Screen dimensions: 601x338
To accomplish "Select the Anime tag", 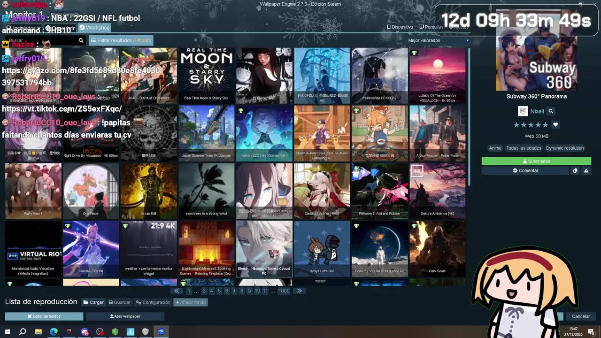I will pos(495,148).
